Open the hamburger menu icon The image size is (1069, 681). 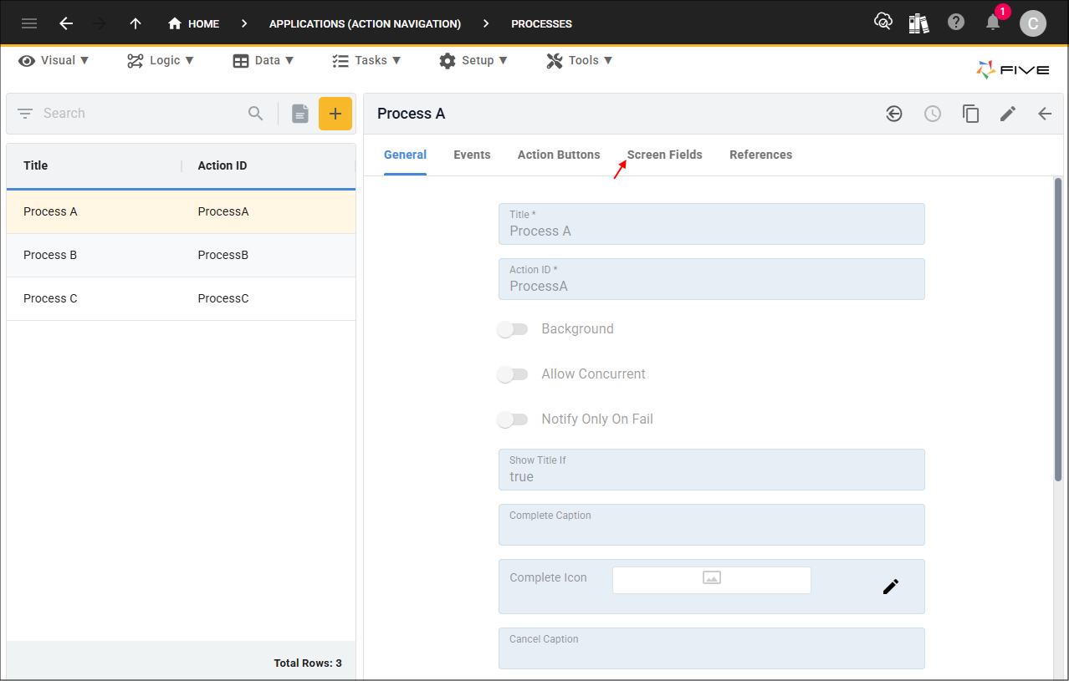pos(29,23)
